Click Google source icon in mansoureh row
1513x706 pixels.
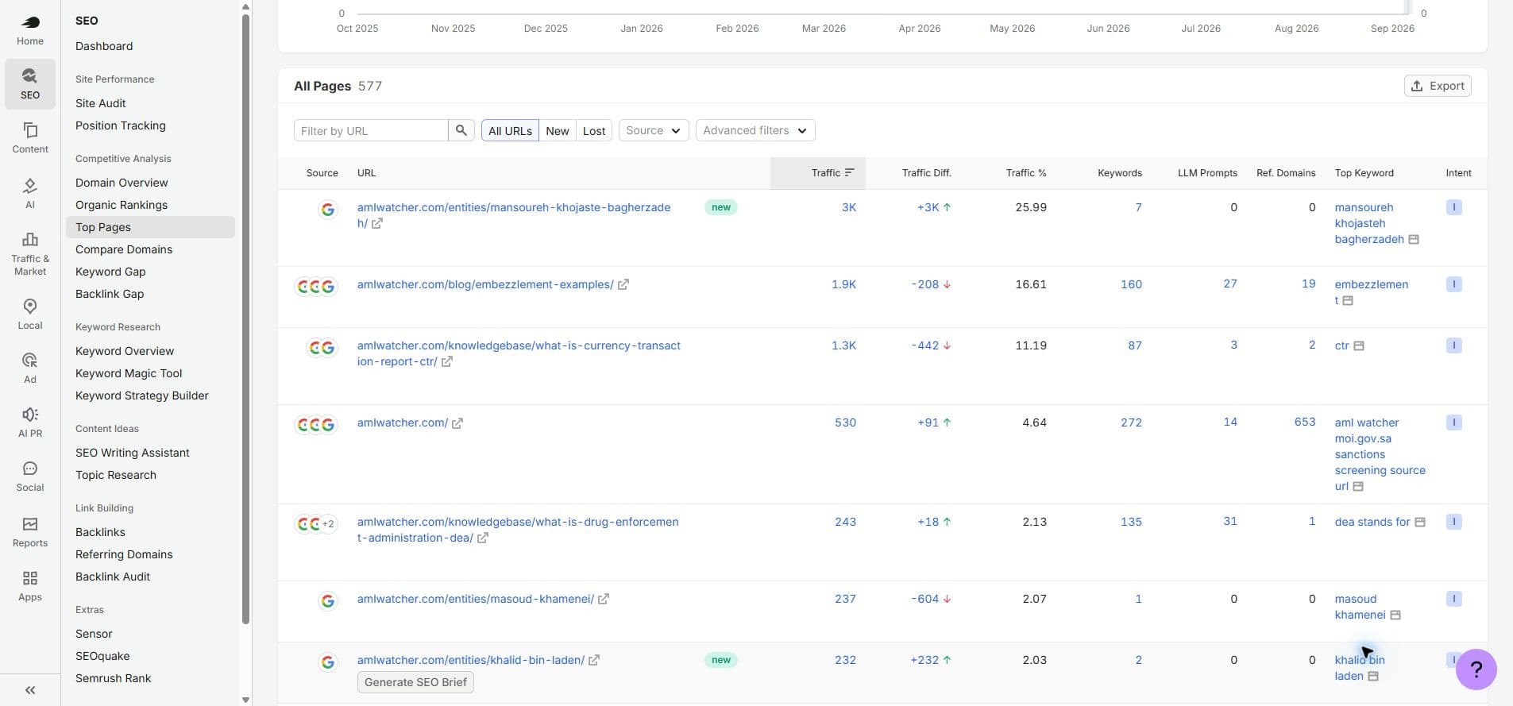[328, 210]
